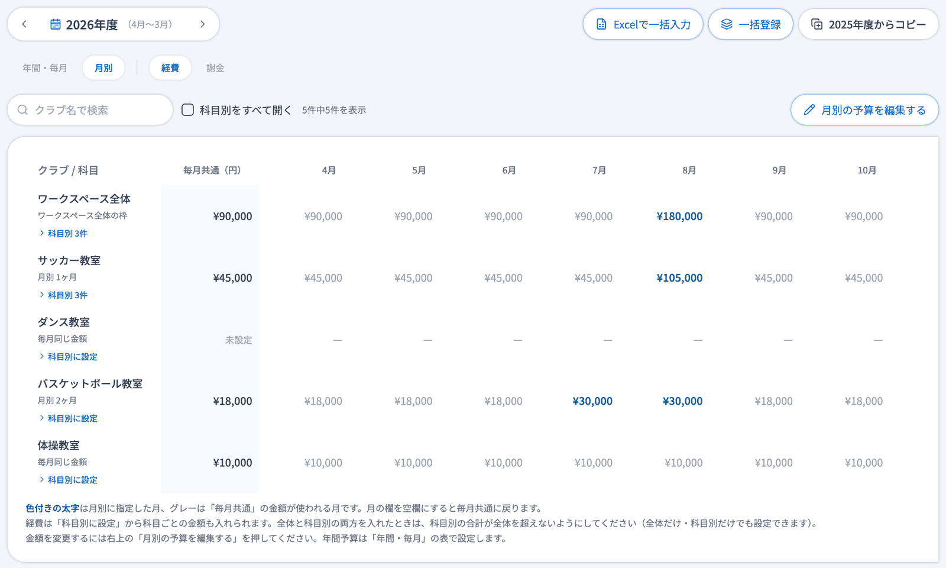Click the copy icon in 2025年度からコピー
946x568 pixels.
[x=817, y=24]
